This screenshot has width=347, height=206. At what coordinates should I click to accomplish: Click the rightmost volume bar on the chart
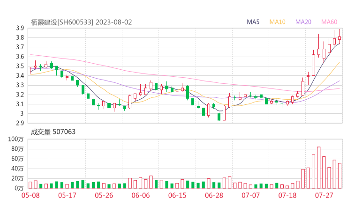[339, 176]
